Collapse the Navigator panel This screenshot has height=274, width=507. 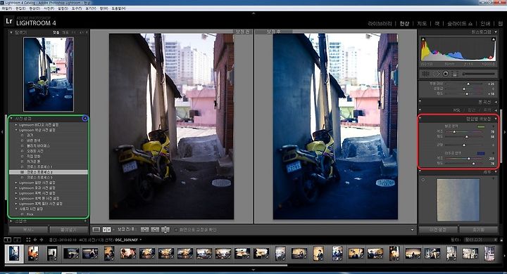pos(11,32)
